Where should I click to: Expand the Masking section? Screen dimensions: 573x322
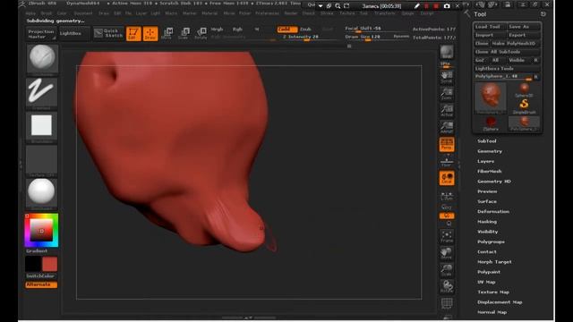point(487,222)
